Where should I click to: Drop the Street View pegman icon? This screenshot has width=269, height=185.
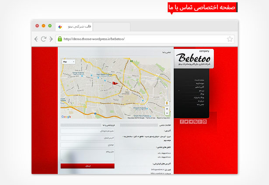click(167, 103)
